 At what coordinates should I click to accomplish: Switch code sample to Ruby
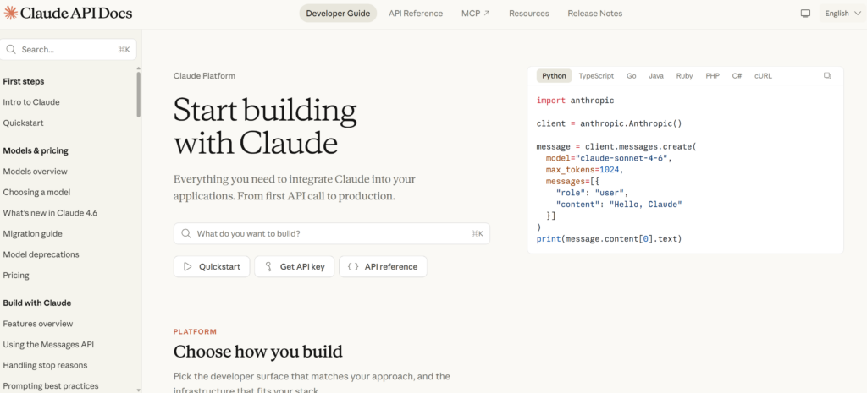click(x=684, y=76)
